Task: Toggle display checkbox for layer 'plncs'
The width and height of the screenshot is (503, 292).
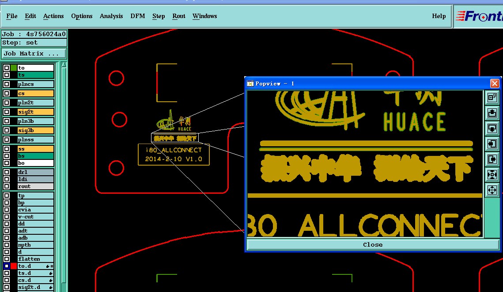Action: click(7, 84)
